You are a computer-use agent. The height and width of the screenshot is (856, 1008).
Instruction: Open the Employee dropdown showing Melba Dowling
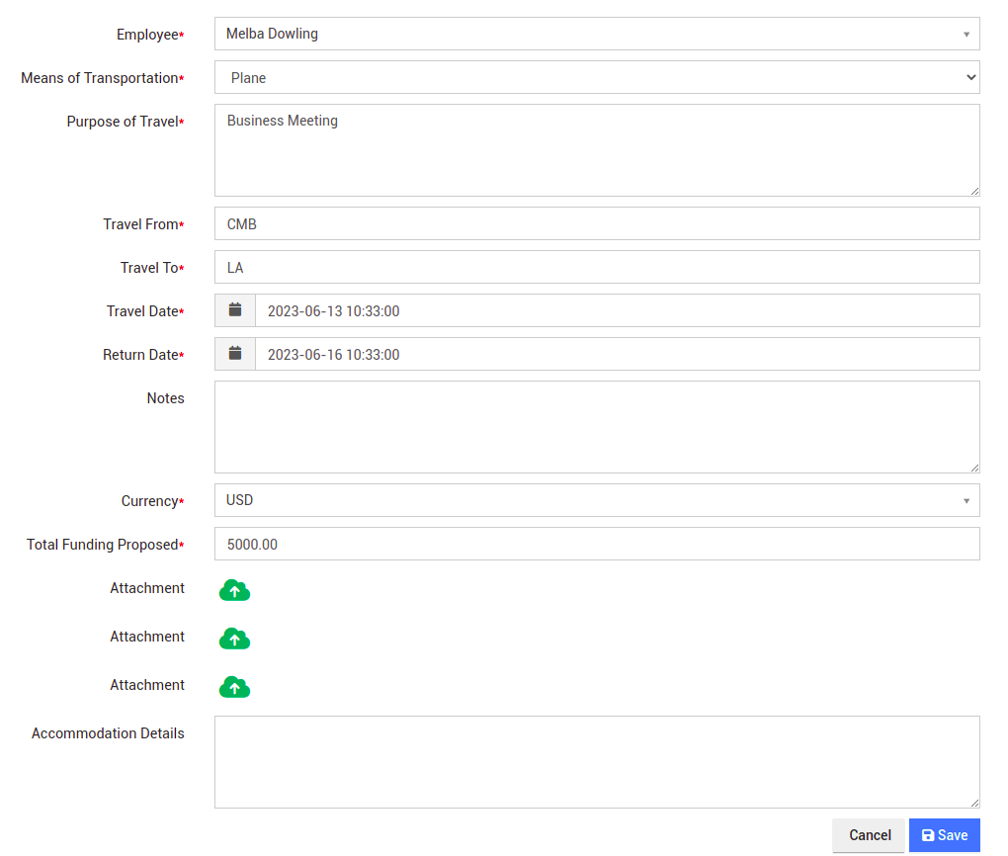tap(597, 34)
